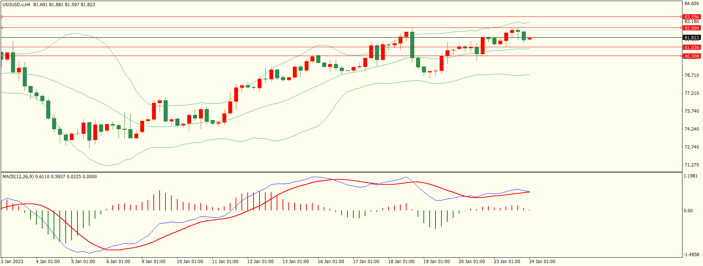Click the 1.1981 value on the MACD scale

tap(690, 176)
